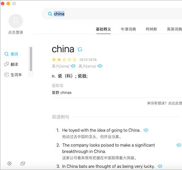Screen dimensions: 182x170
Task: Switch to the 牛津词典 tab
Action: point(128,29)
